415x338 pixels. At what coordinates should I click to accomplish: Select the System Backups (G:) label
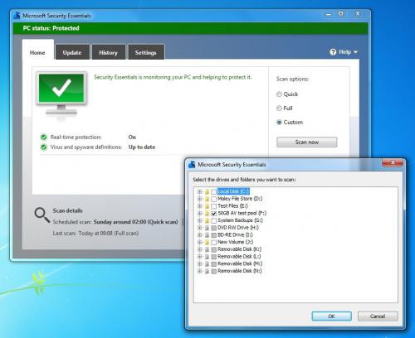(x=240, y=220)
